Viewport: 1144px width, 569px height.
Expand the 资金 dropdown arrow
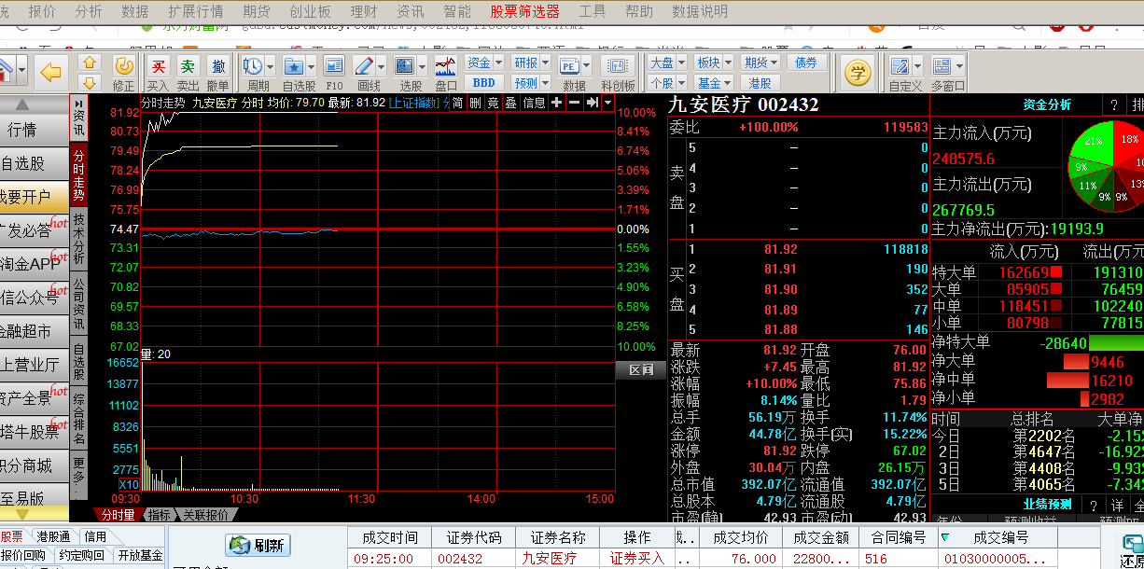(498, 63)
